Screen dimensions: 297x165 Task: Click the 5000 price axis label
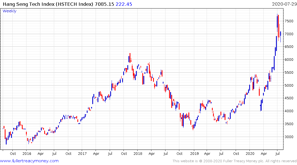(289, 86)
